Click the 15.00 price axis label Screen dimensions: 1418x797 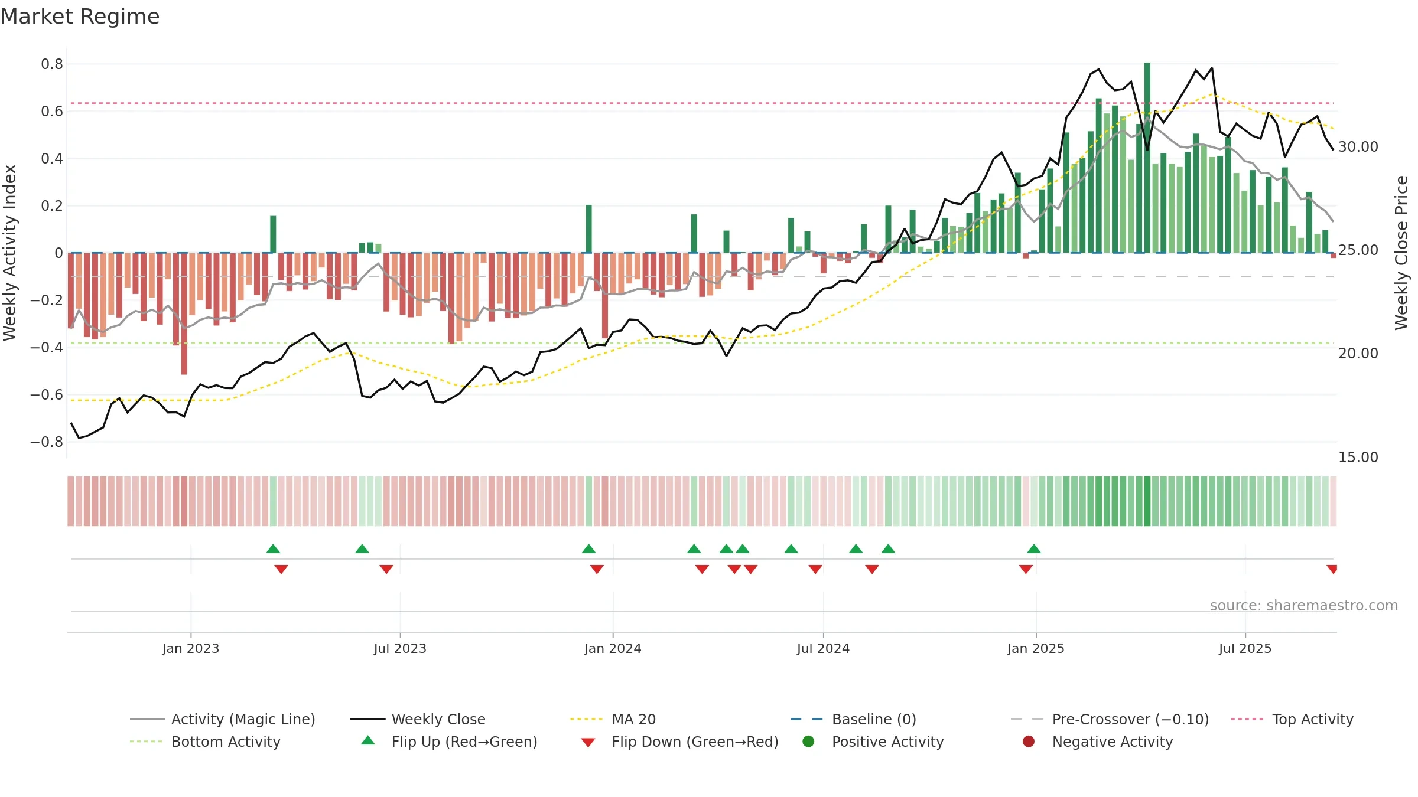pos(1358,457)
